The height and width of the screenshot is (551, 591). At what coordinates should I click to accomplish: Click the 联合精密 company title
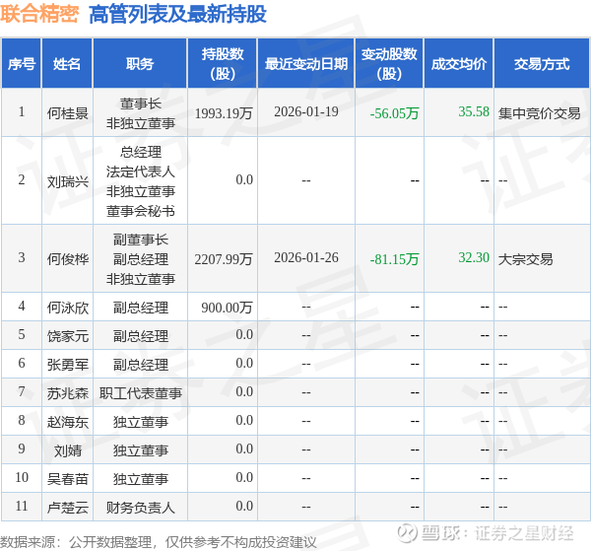[39, 14]
